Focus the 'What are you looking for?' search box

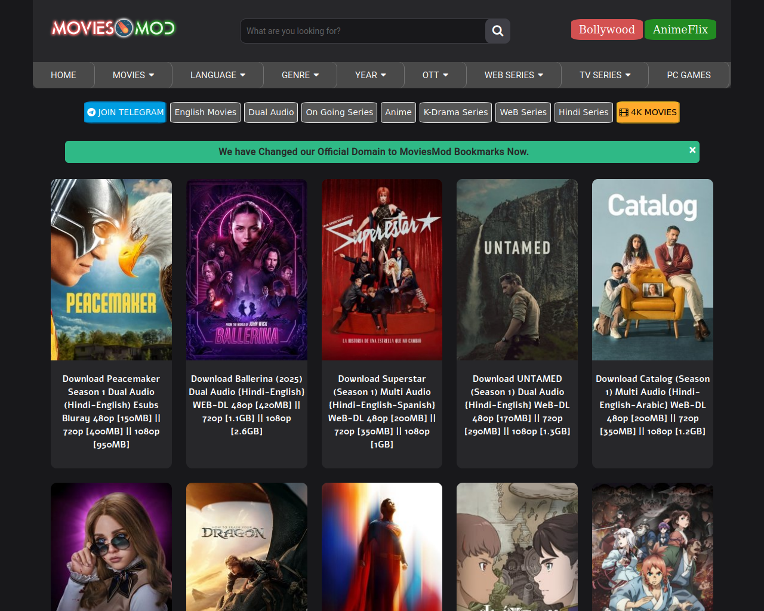pos(363,31)
